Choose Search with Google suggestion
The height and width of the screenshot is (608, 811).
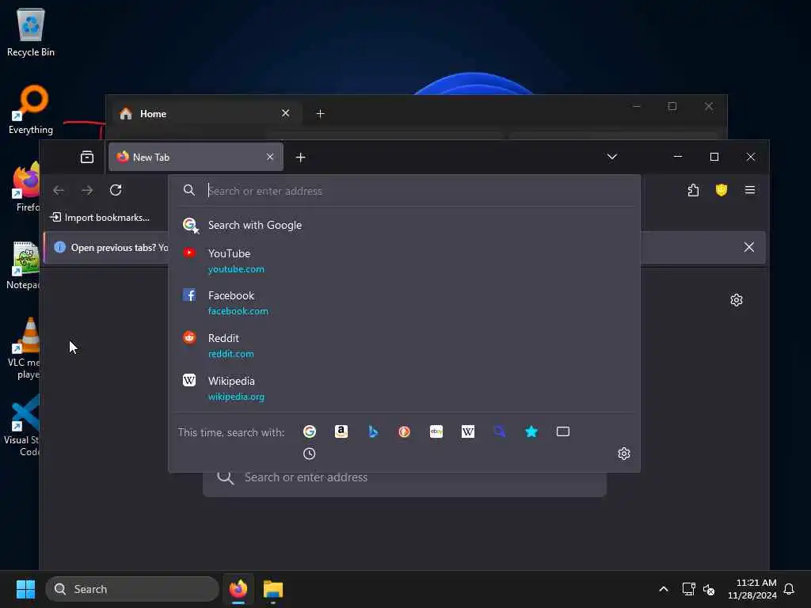click(x=405, y=225)
